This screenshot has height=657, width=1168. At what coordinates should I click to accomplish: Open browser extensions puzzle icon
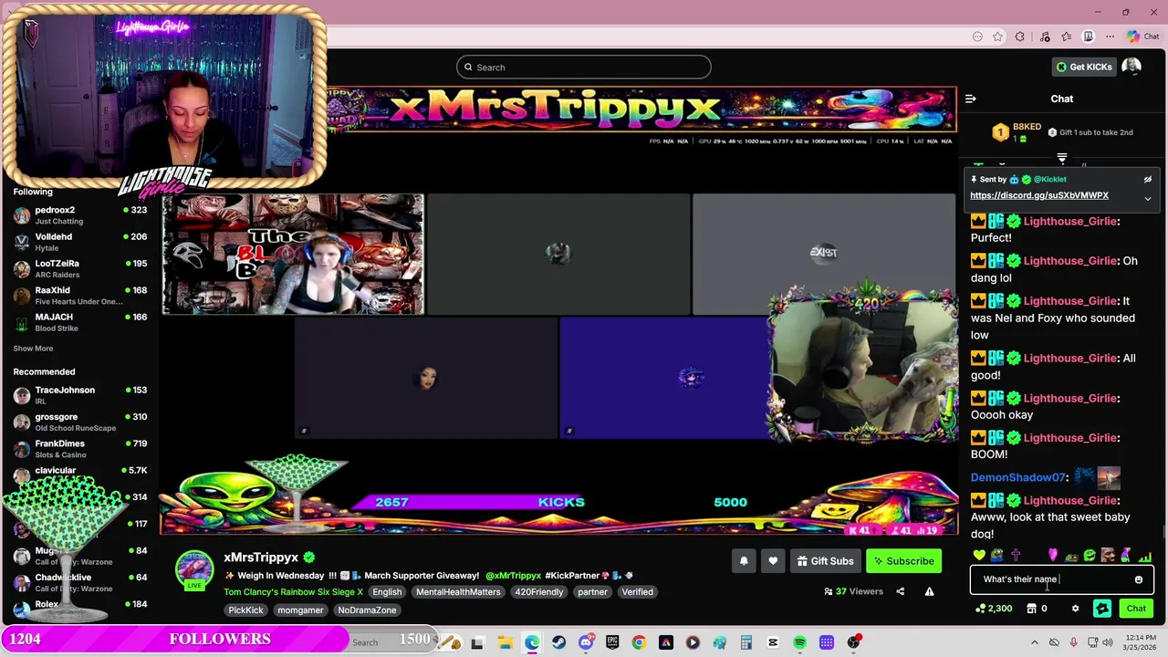coord(1020,36)
